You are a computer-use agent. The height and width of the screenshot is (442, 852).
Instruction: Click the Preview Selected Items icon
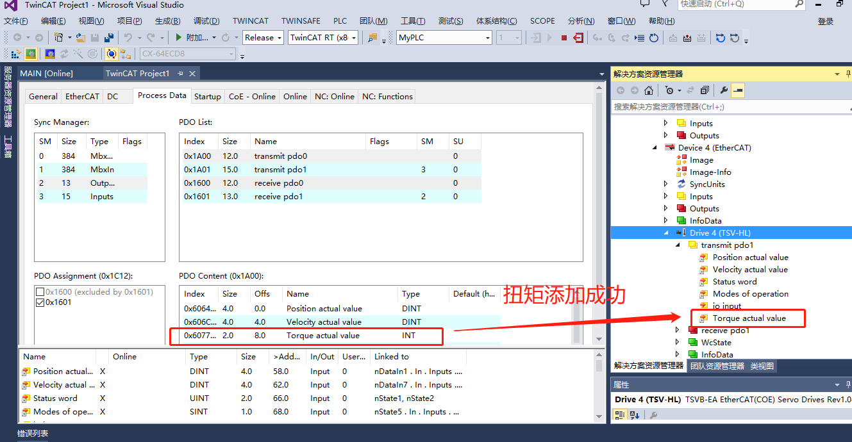tap(738, 90)
